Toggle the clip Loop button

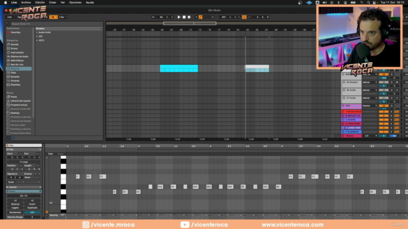point(24,162)
